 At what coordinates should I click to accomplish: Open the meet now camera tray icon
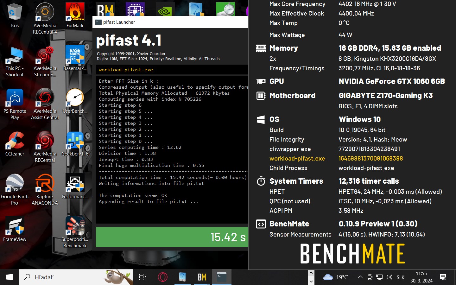click(370, 277)
